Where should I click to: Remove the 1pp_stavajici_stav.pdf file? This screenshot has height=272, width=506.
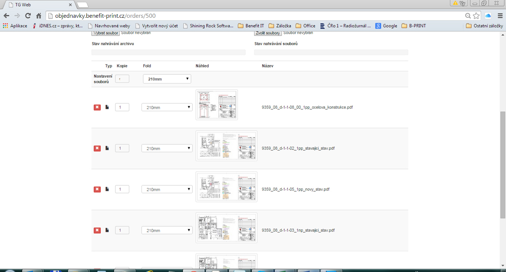(97, 148)
